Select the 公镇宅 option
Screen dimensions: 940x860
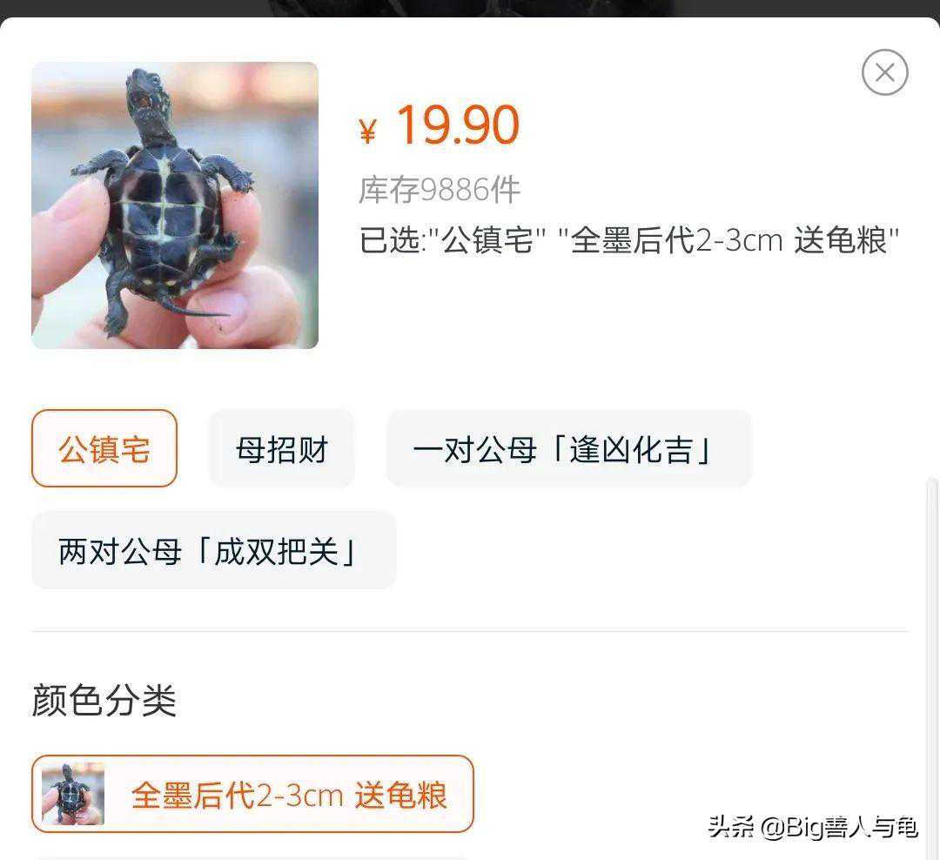[x=104, y=448]
